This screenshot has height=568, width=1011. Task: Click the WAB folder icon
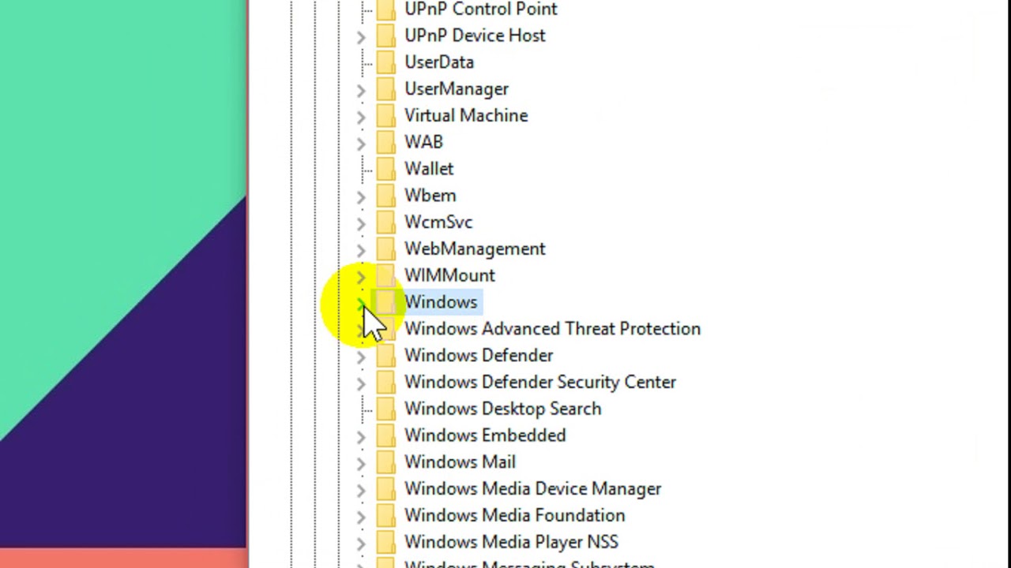coord(385,142)
